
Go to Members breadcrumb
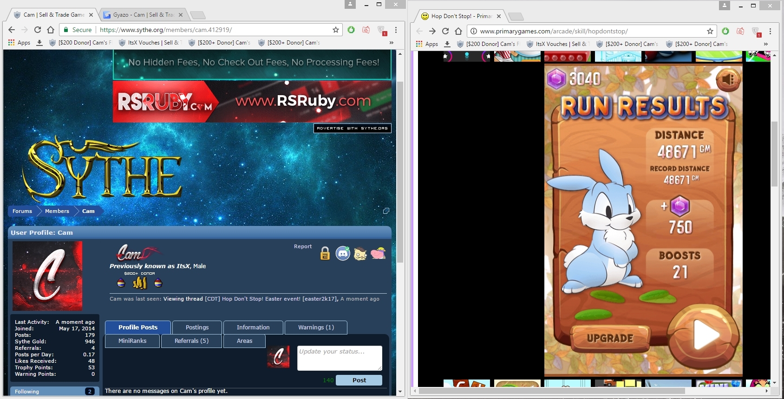[57, 211]
